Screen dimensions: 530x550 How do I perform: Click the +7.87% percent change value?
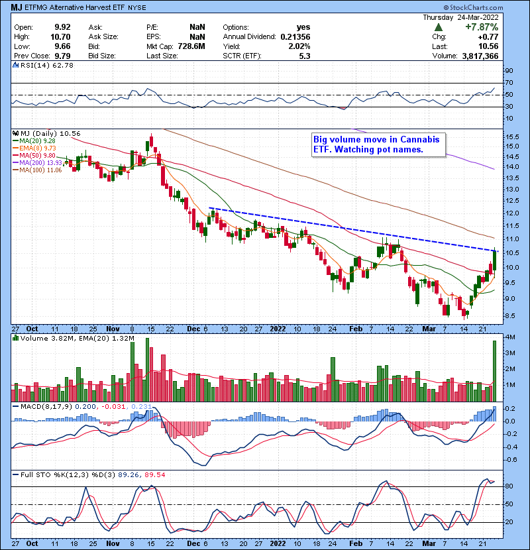tap(482, 27)
